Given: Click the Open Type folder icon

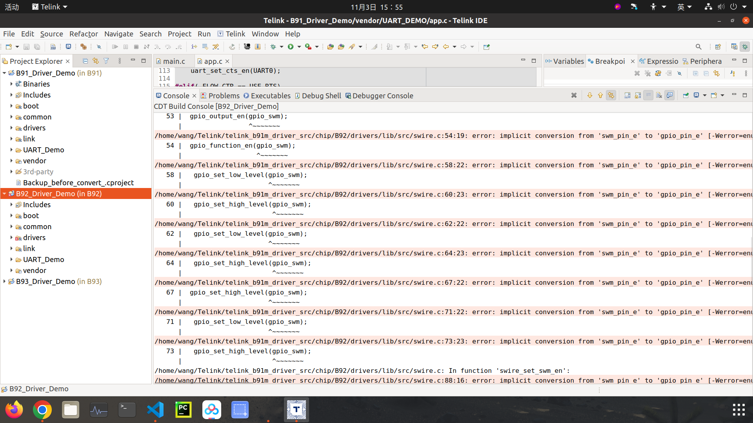Looking at the screenshot, I should coord(330,47).
